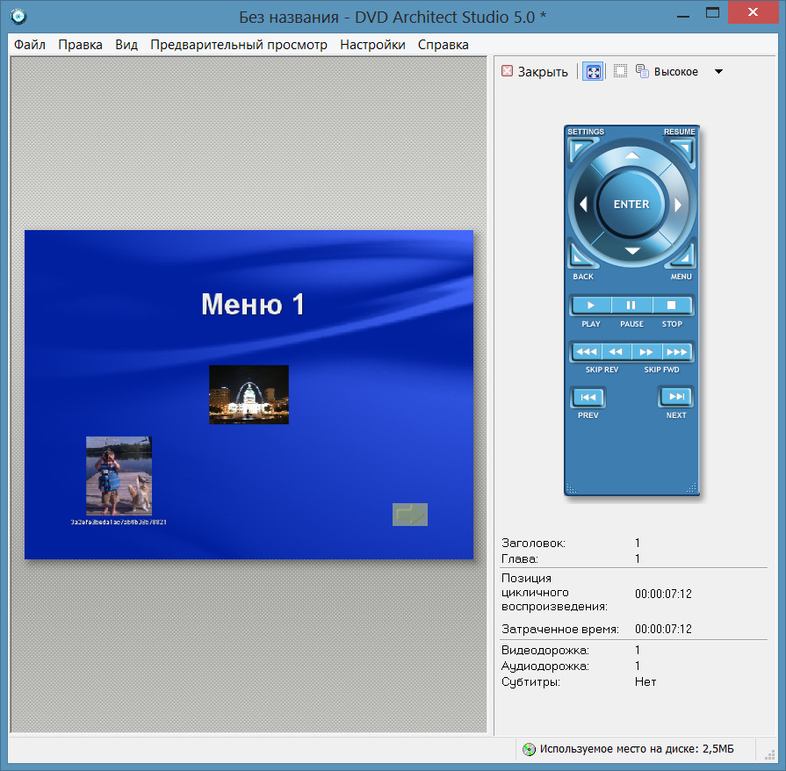Click the Закрыть preview button
Image resolution: width=786 pixels, height=771 pixels.
(x=535, y=72)
